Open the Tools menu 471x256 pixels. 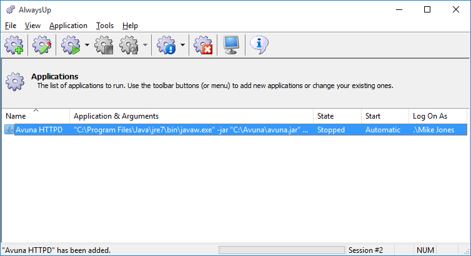coord(105,26)
